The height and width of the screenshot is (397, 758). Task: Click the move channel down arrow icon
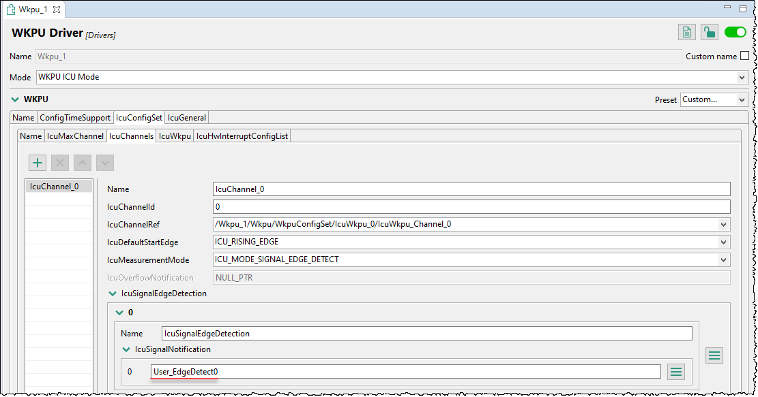104,162
